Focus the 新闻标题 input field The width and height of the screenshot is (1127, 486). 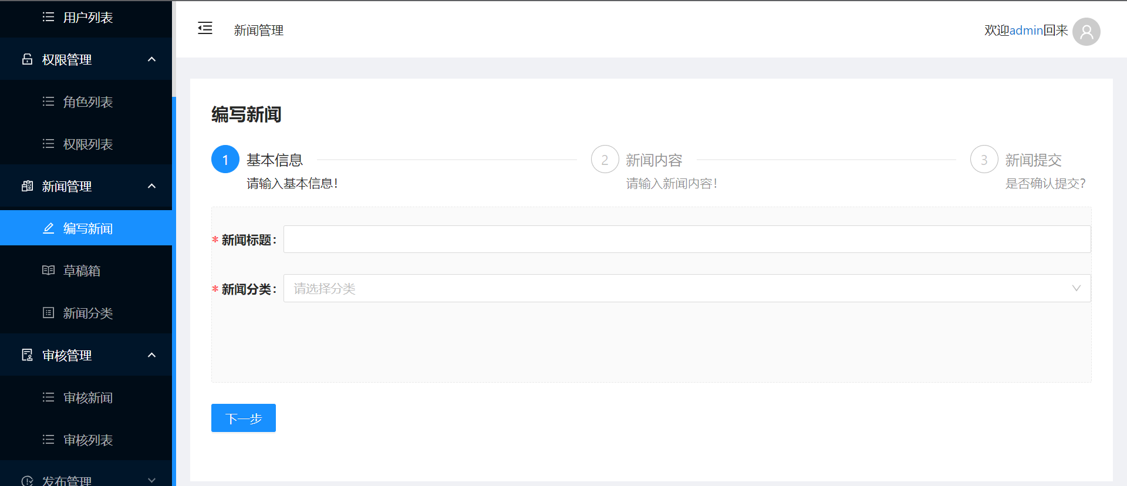pos(687,239)
